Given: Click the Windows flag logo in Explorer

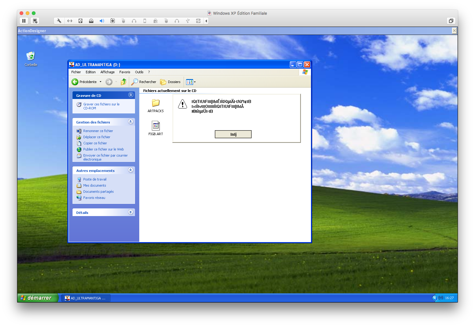Looking at the screenshot, I should (x=305, y=72).
